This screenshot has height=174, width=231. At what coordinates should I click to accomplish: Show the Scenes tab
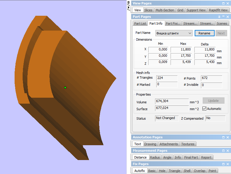tap(221, 23)
